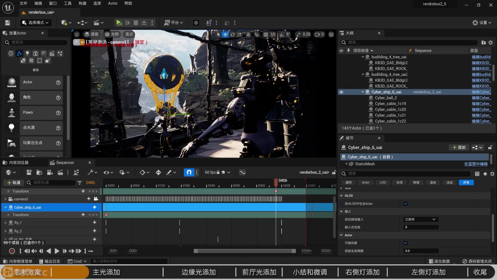
Task: Click details favorites star icon
Action: [x=485, y=174]
